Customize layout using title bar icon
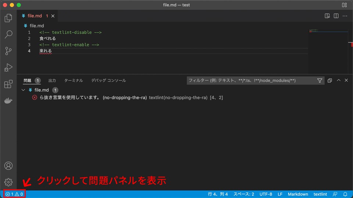353x198 pixels. point(344,5)
